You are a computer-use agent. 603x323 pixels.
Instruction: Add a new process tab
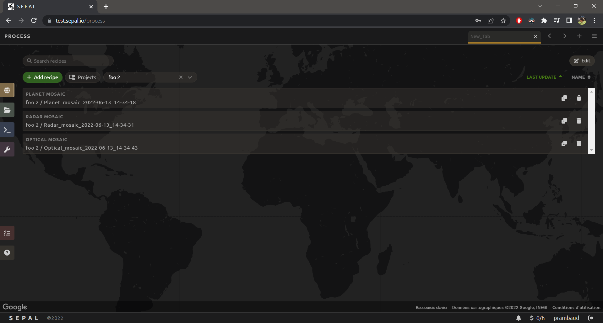point(579,36)
